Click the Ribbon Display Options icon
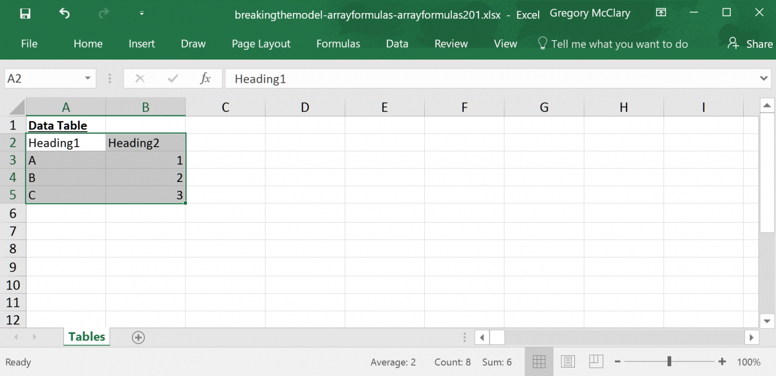 pyautogui.click(x=661, y=12)
